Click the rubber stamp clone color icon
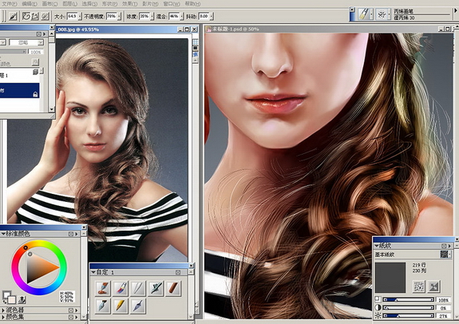 [x=22, y=299]
